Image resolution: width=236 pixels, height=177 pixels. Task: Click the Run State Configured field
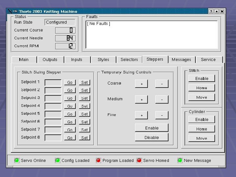(x=60, y=22)
